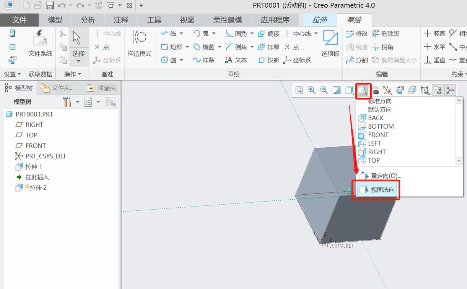This screenshot has width=467, height=289.
Task: Click the Refit zoom icon
Action: click(299, 90)
